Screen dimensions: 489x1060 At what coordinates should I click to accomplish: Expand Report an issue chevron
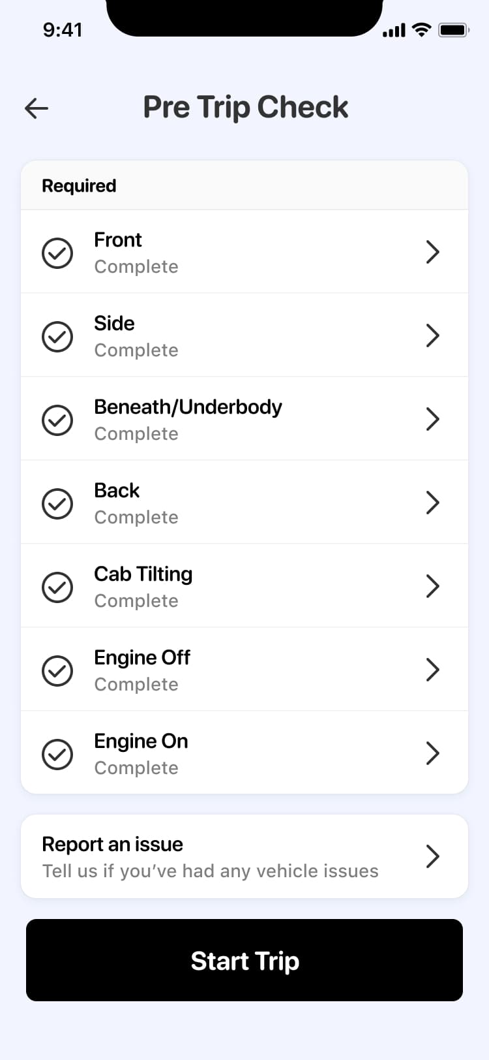point(433,856)
